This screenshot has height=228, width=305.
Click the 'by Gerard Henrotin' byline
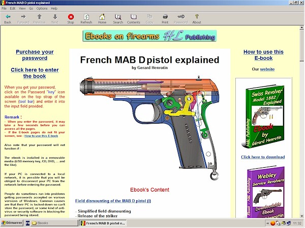tap(149, 68)
